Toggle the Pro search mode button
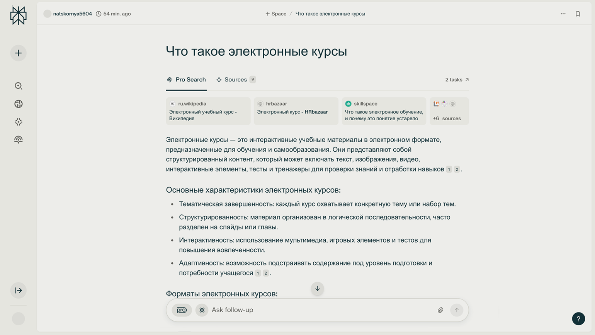 point(182,310)
